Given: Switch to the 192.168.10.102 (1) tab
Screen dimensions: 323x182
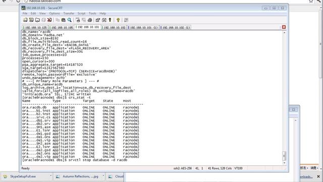Looking at the screenshot, I should point(176,27).
